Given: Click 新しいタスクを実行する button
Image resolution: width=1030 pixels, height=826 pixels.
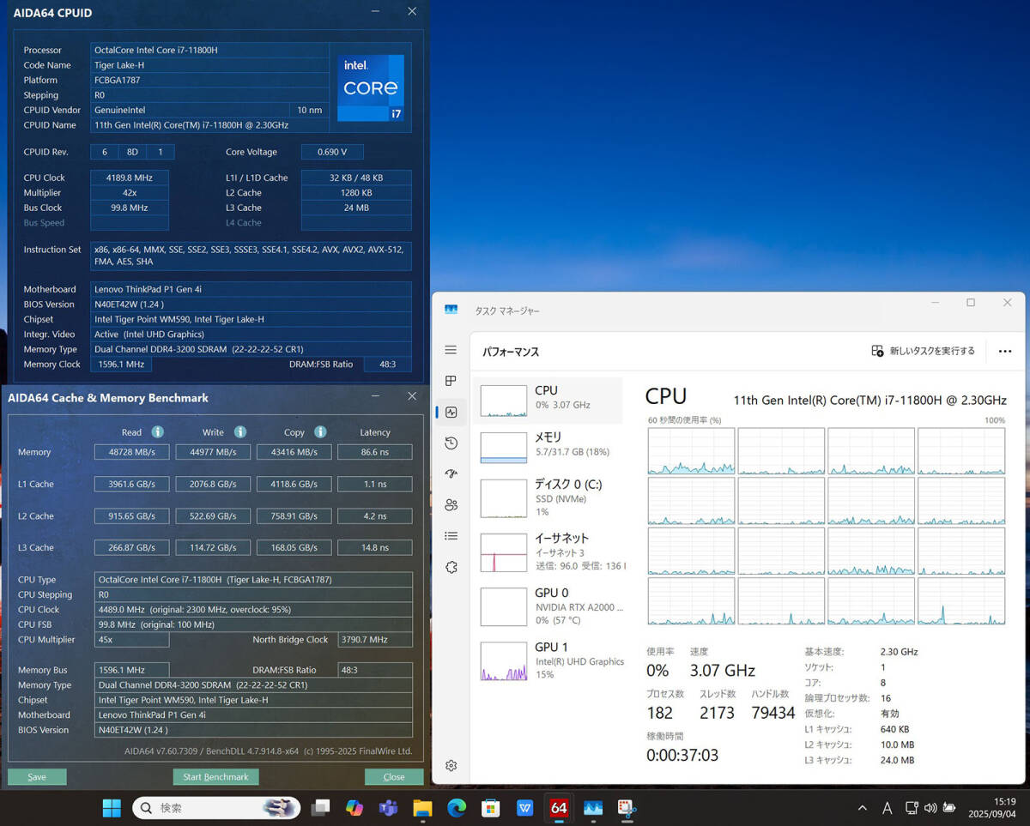Looking at the screenshot, I should point(924,351).
